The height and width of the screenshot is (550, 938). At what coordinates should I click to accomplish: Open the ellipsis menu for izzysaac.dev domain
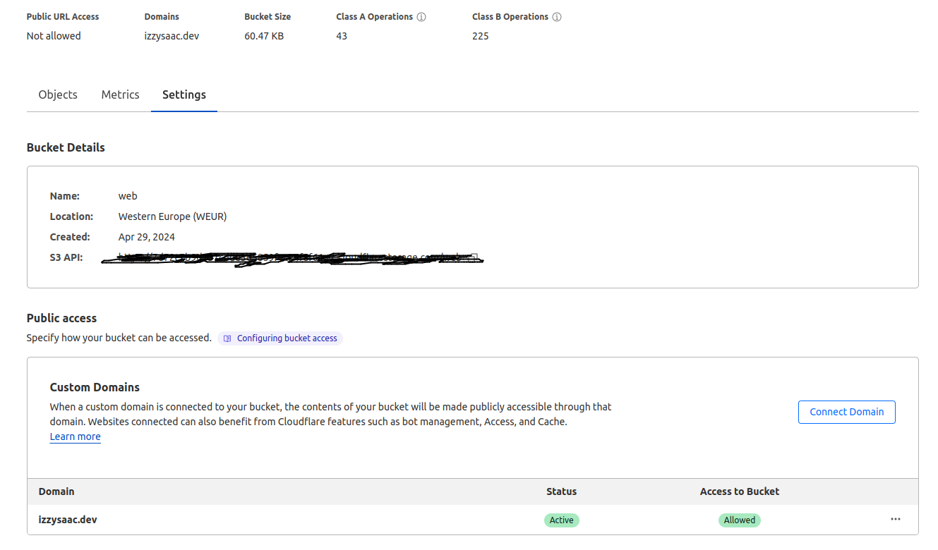click(895, 519)
